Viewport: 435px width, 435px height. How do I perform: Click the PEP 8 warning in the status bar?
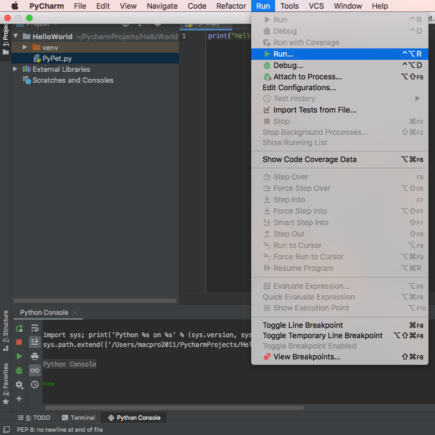pyautogui.click(x=60, y=430)
